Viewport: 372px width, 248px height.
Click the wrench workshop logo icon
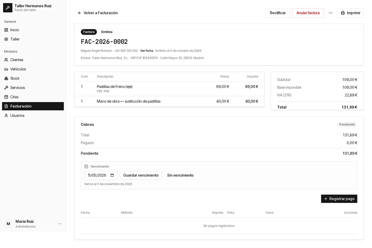(x=8, y=8)
